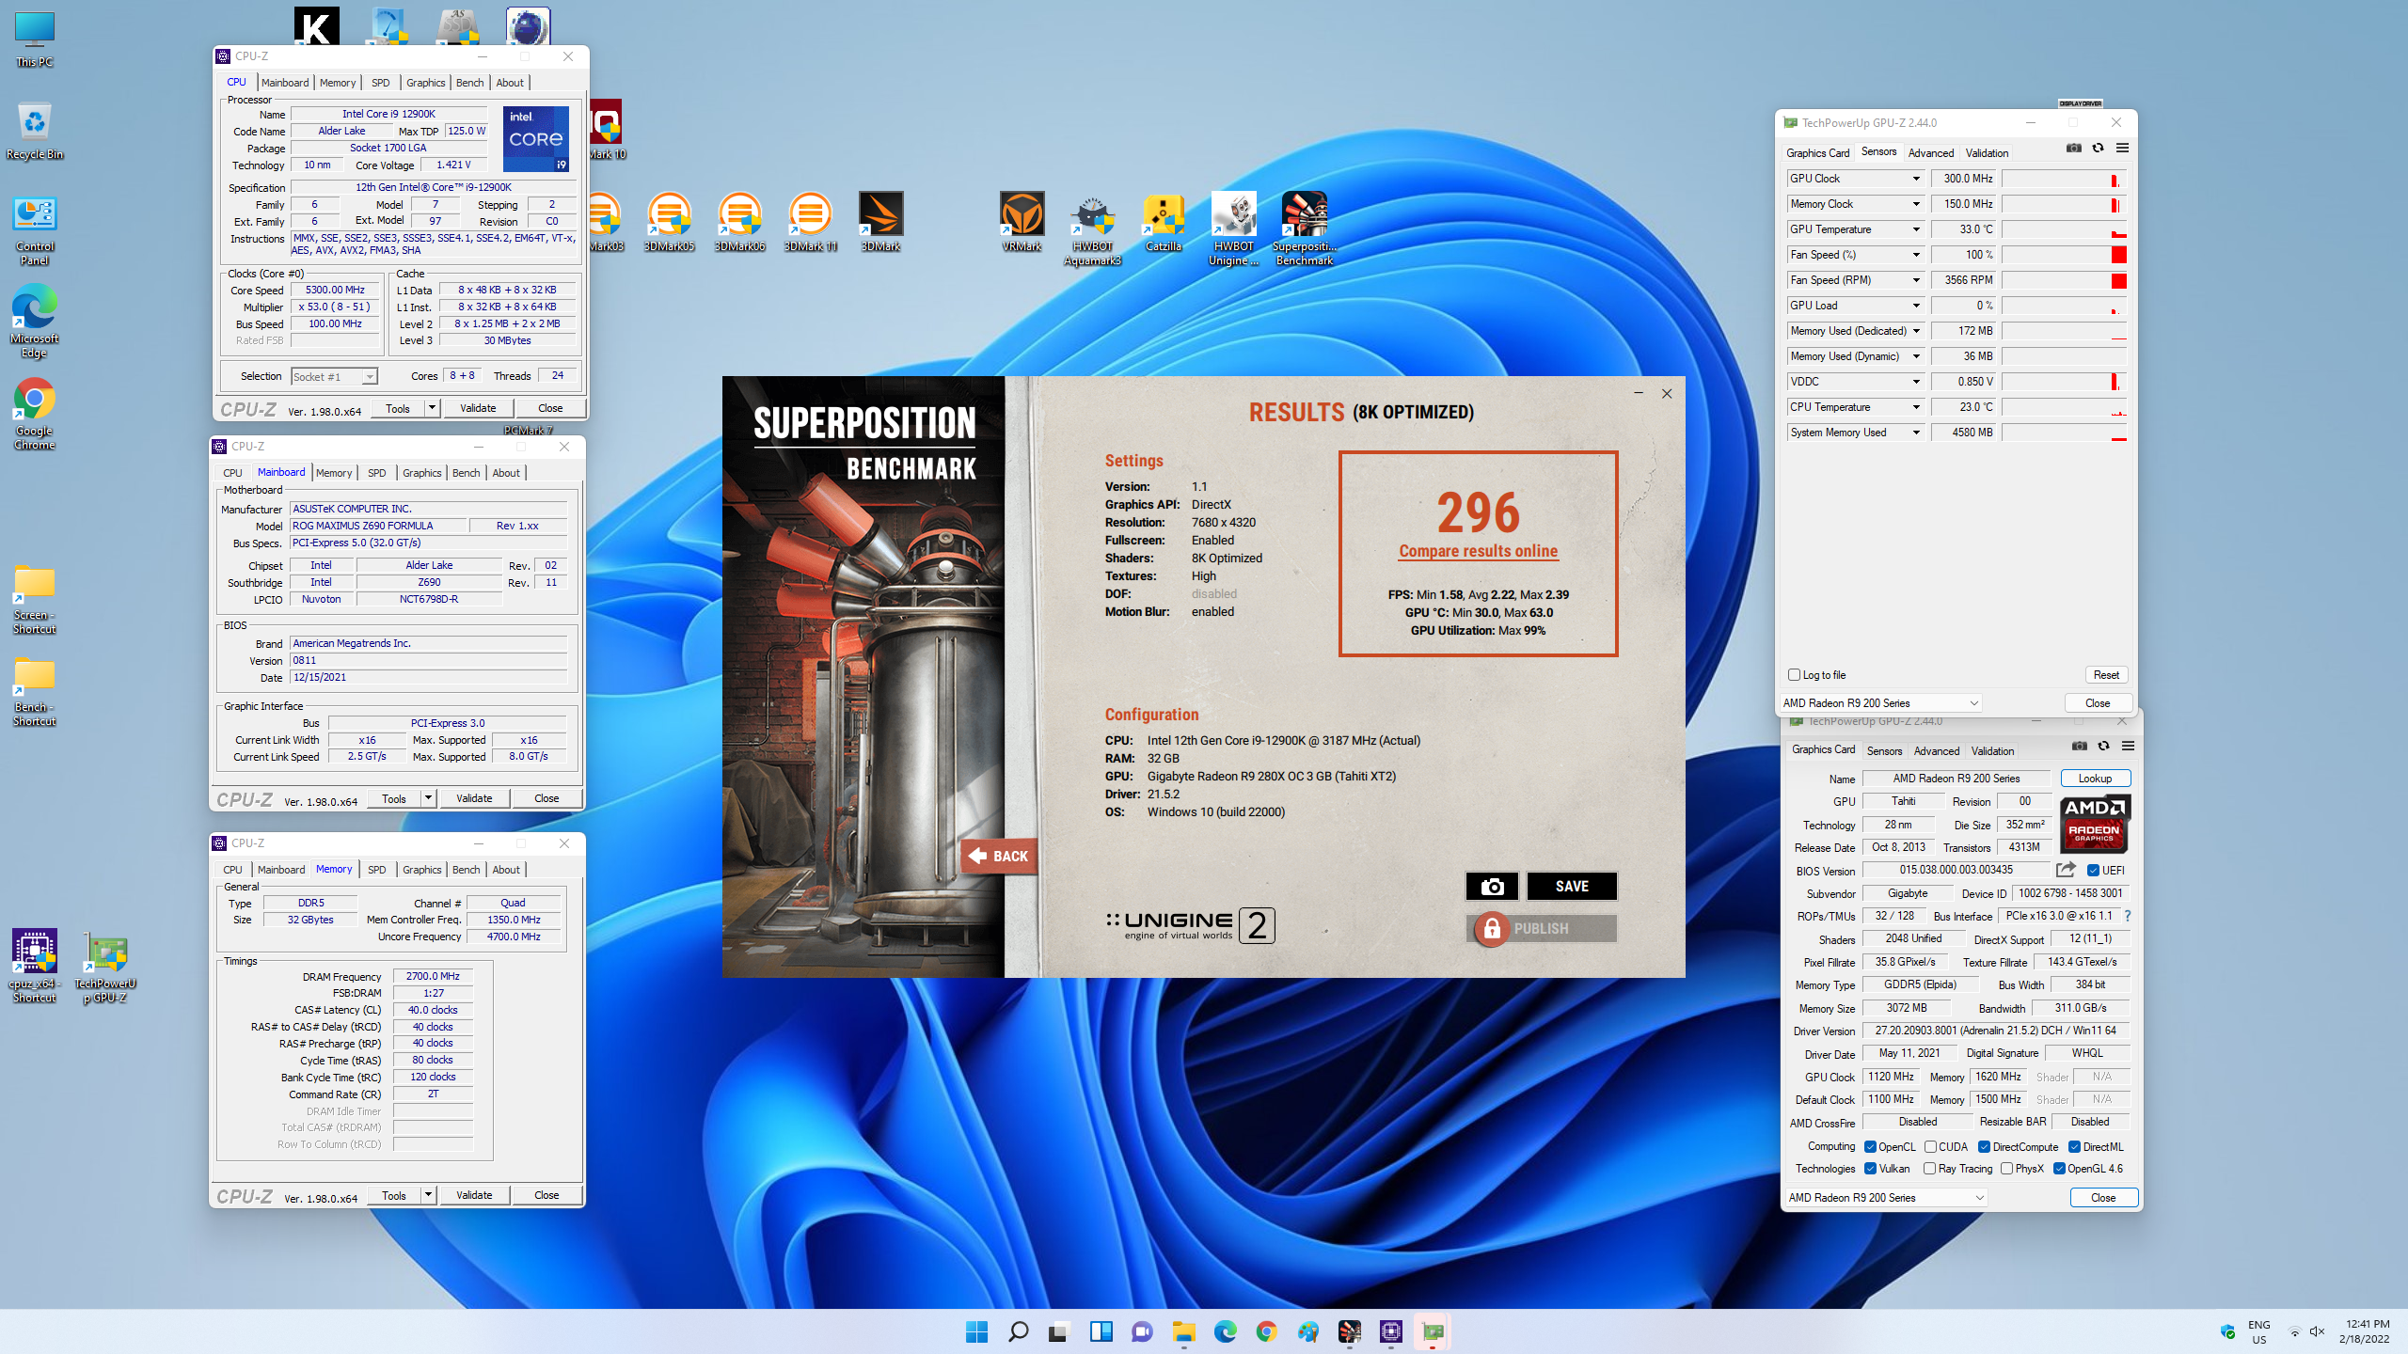Open the GPU-Z Sensors hamburger menu
The width and height of the screenshot is (2408, 1354).
(x=2122, y=149)
